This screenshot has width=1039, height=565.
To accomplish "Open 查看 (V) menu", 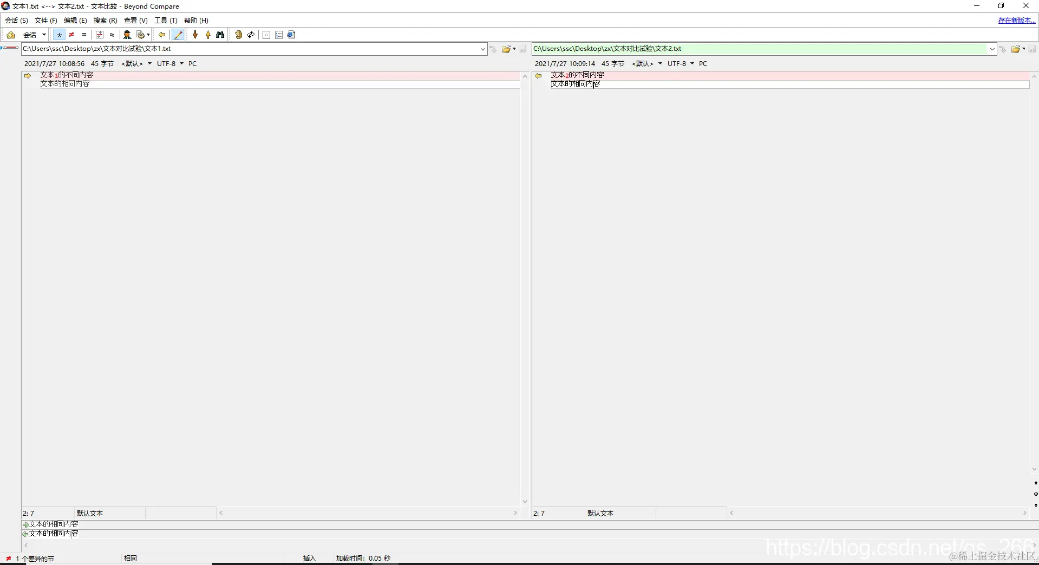I will tap(135, 21).
